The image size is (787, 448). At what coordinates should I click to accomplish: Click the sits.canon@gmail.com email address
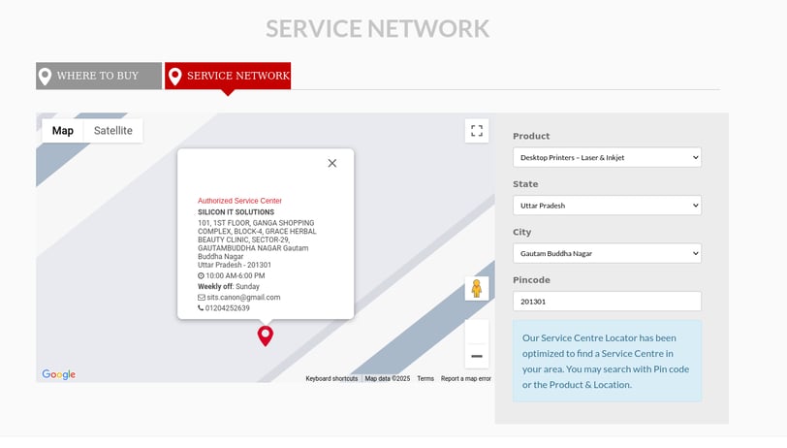(243, 298)
